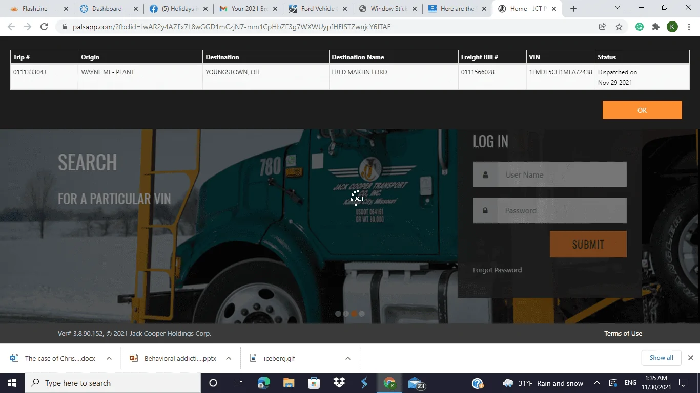The image size is (700, 393).
Task: Launch Microsoft Edge from taskbar
Action: click(263, 383)
